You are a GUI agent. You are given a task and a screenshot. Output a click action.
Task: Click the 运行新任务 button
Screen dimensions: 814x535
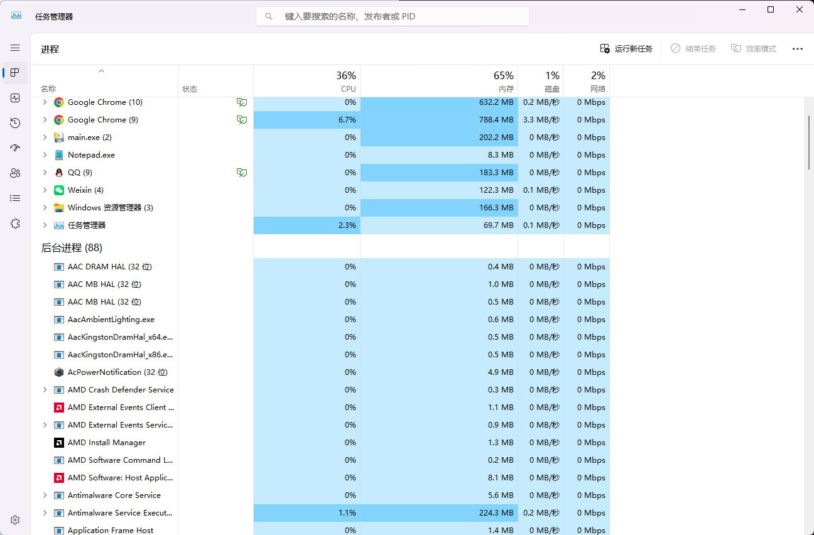(x=626, y=49)
